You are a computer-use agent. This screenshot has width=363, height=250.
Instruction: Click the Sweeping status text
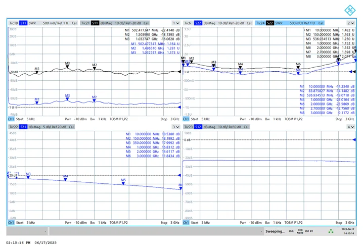[275, 231]
